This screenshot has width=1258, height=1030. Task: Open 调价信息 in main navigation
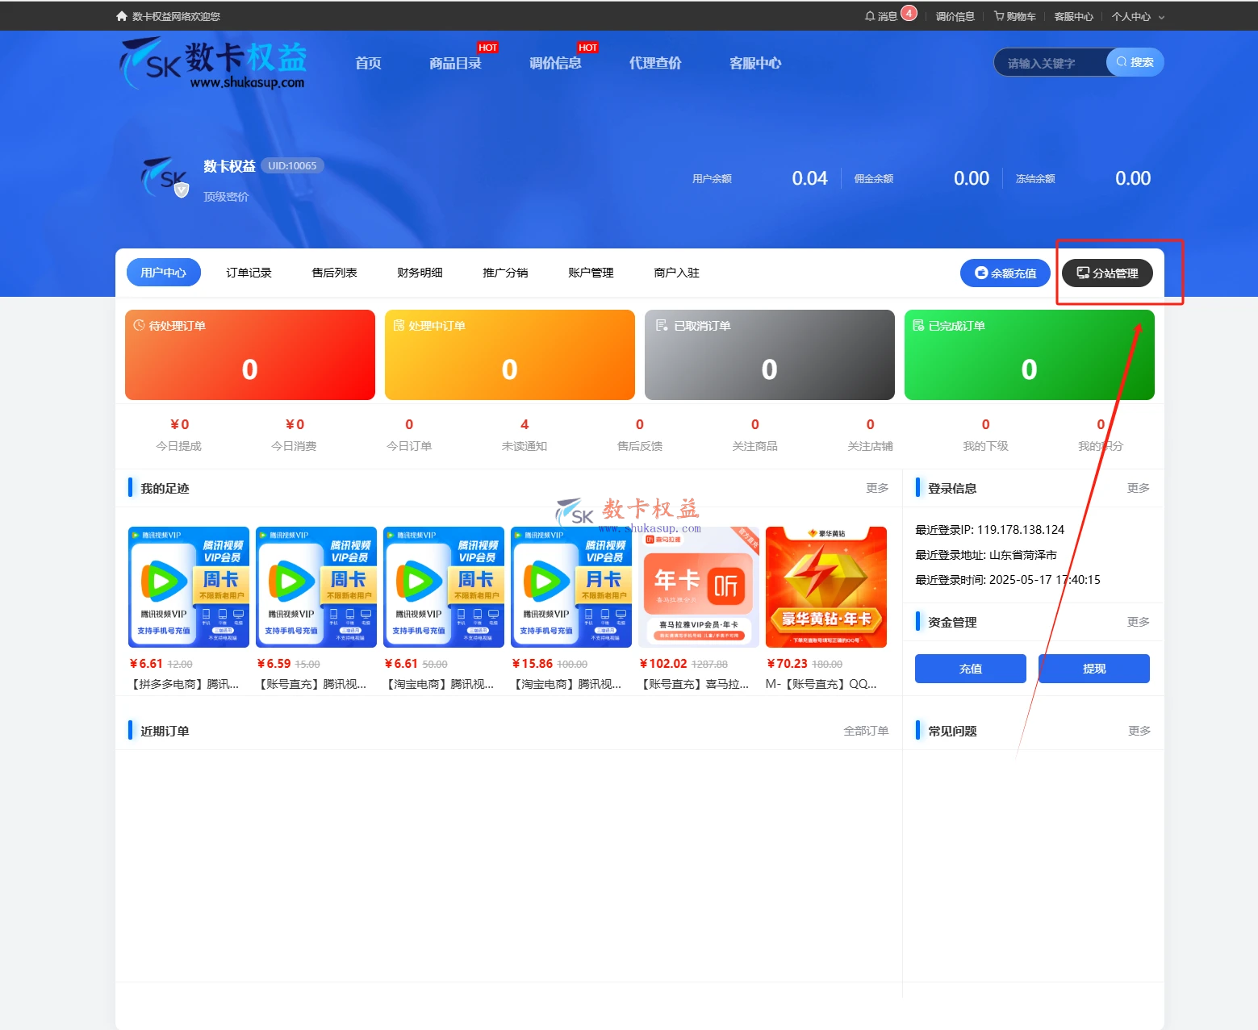click(555, 63)
